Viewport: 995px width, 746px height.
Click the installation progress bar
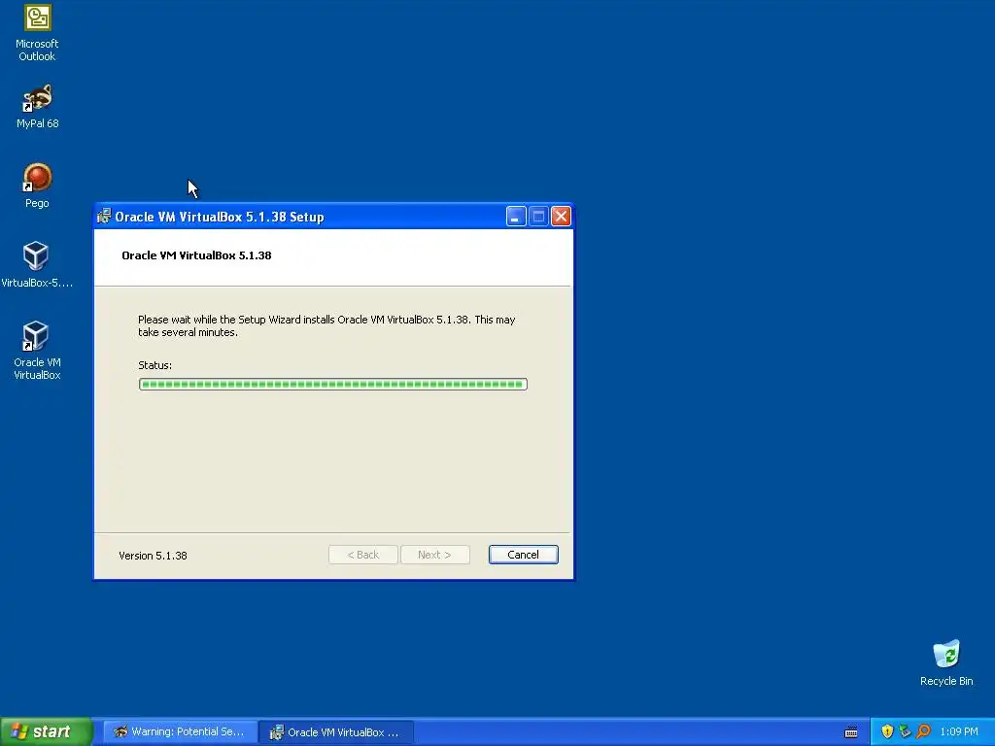coord(333,384)
